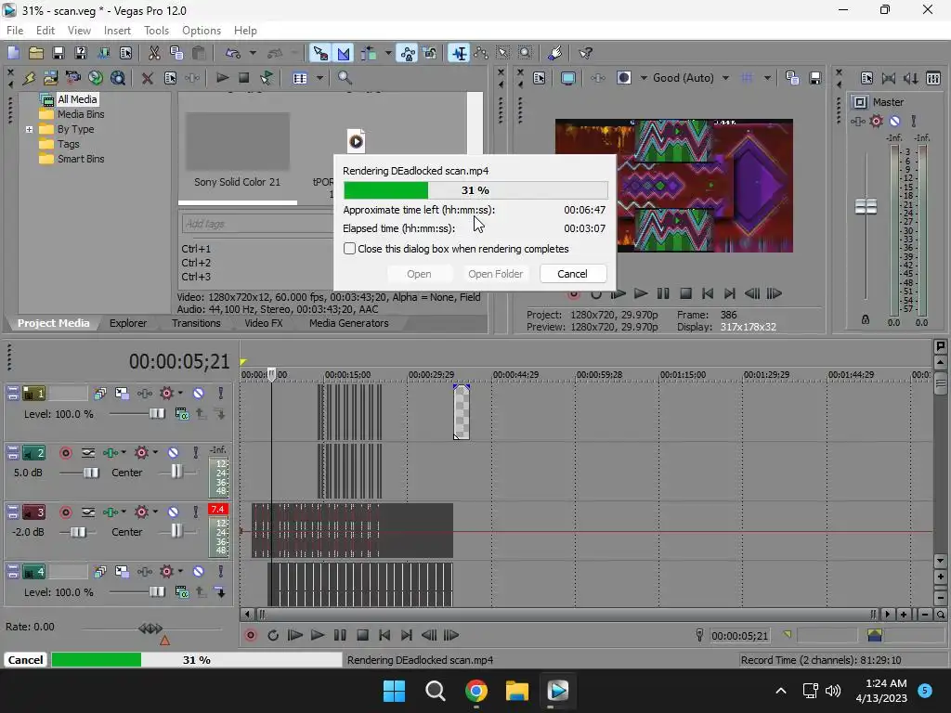The width and height of the screenshot is (951, 713).
Task: Open the Auto Ripple dropdown arrow
Action: pos(387,53)
